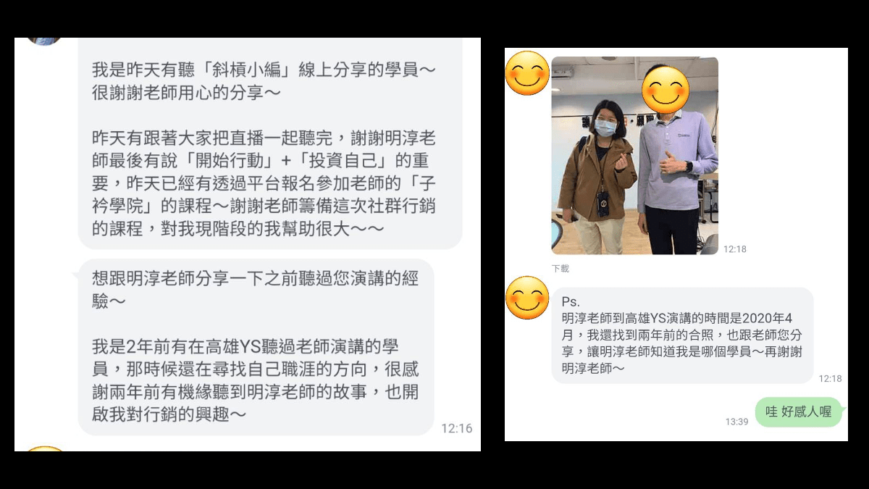
Task: Click the 下載 download link under the photo
Action: point(561,268)
